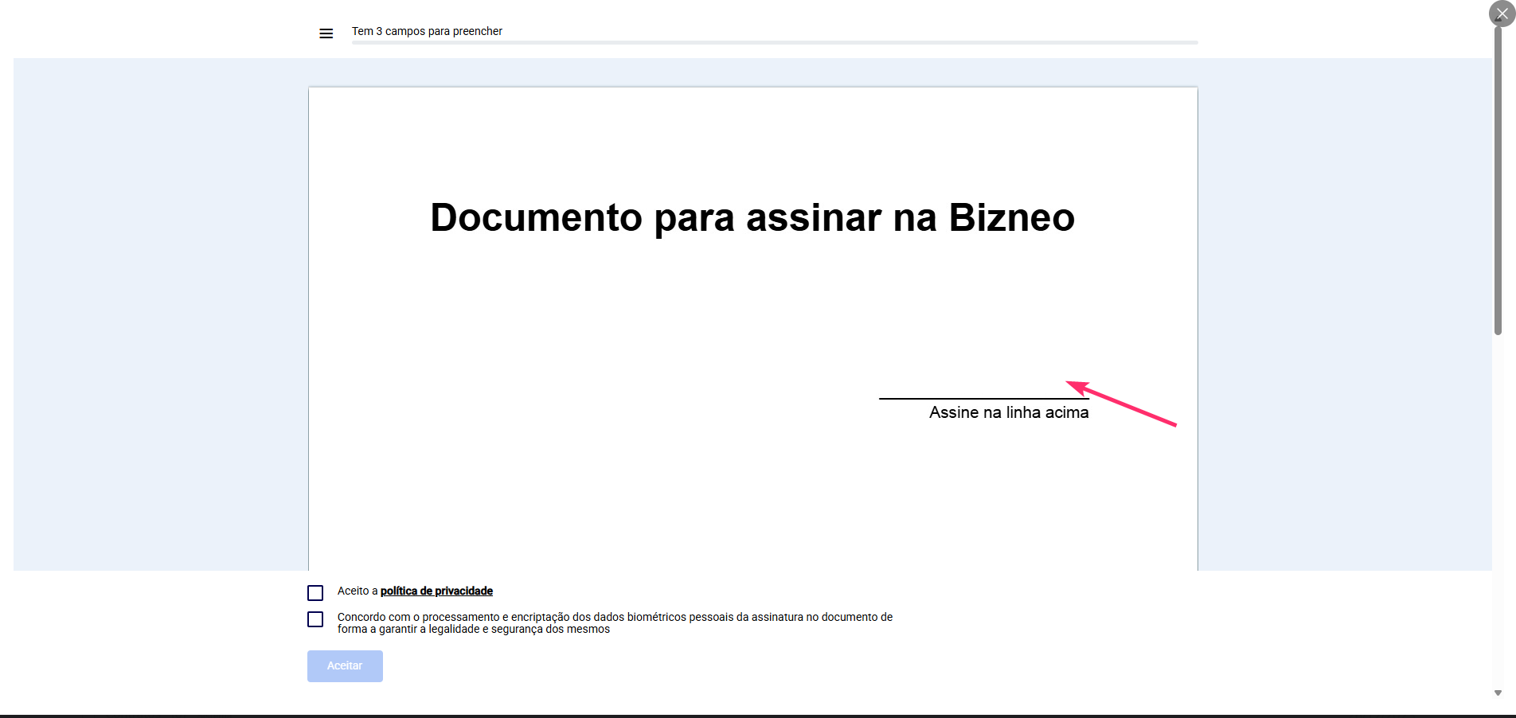Click the "Documento para assinar na Bizneo" heading
Screen dimensions: 1516x718
pos(752,217)
